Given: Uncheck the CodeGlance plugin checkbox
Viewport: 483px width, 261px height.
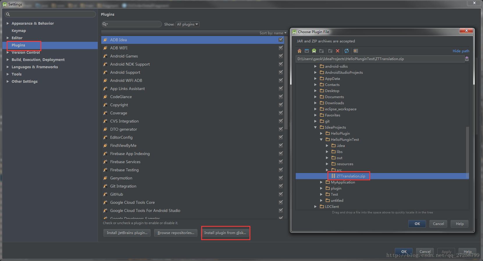Looking at the screenshot, I should [281, 97].
